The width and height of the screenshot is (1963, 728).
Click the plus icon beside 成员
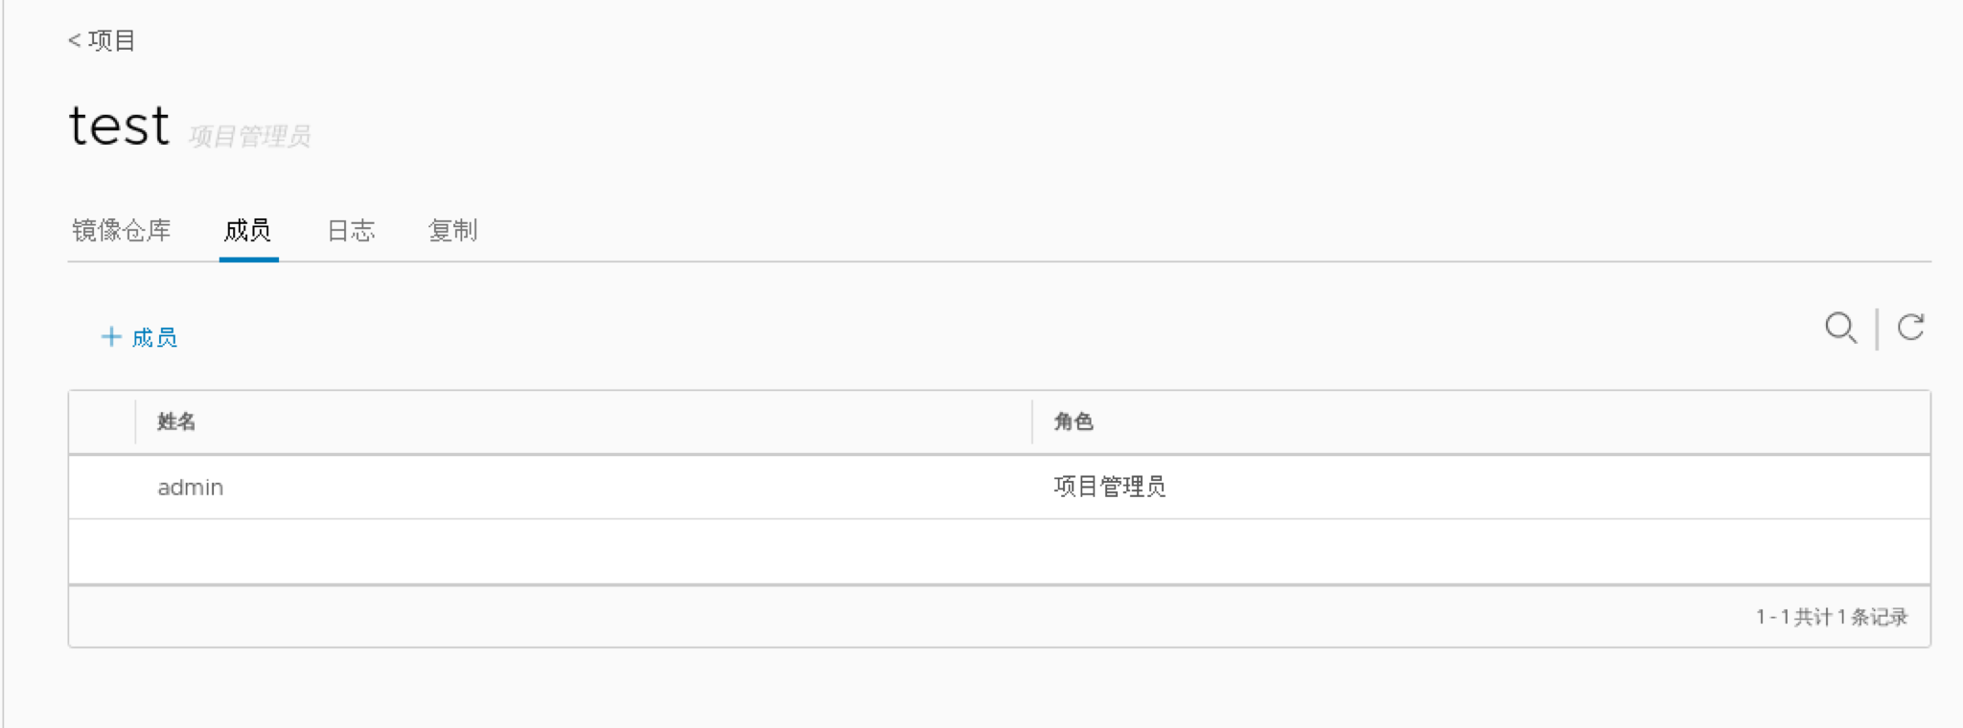pos(111,337)
